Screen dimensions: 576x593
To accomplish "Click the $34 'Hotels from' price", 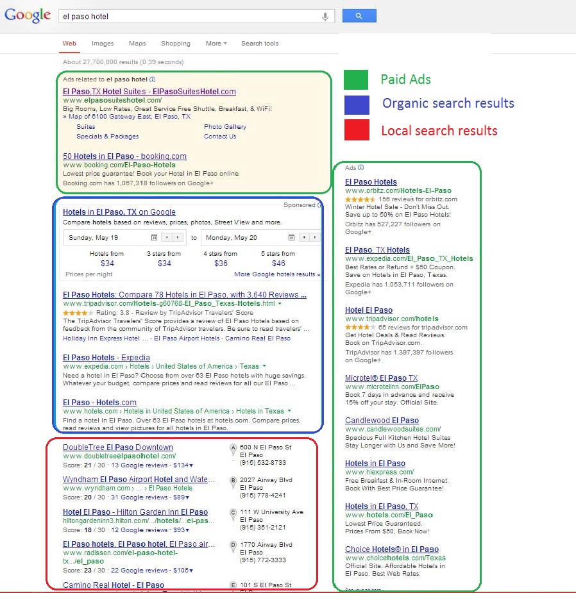I will tap(107, 263).
